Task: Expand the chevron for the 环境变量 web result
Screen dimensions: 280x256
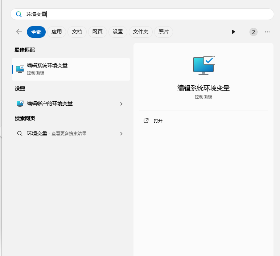Action: point(121,134)
